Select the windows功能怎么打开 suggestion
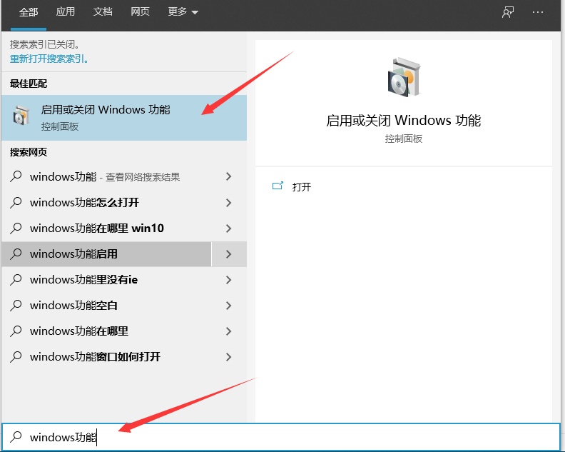565x452 pixels. click(x=106, y=202)
